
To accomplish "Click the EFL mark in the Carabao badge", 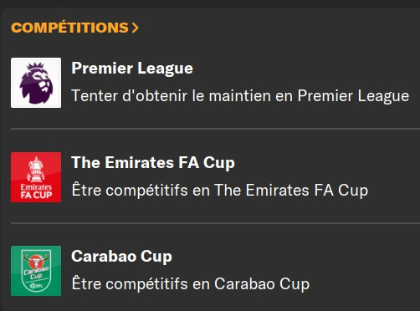I will click(x=35, y=286).
